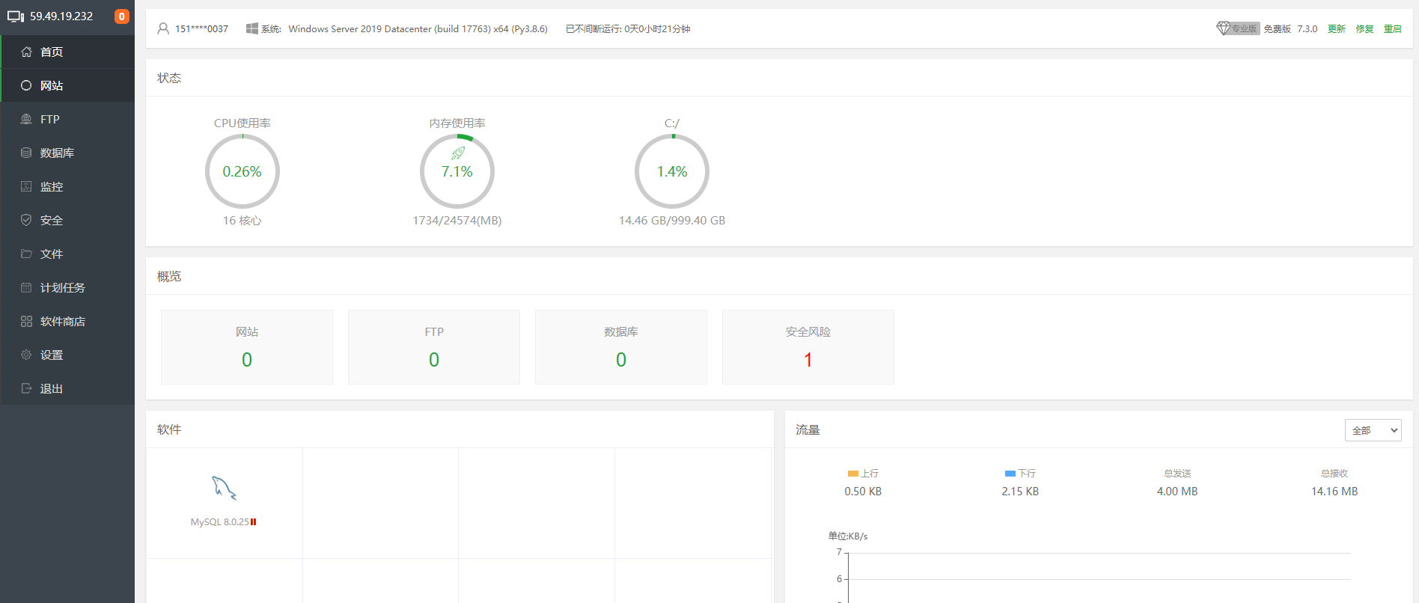
Task: Select 数据库 in the sidebar menu
Action: 68,153
